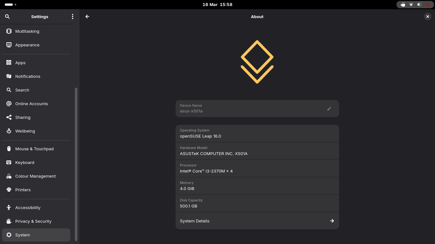Image resolution: width=435 pixels, height=244 pixels.
Task: Click the sidebar vertical scrollbar
Action: 76,164
